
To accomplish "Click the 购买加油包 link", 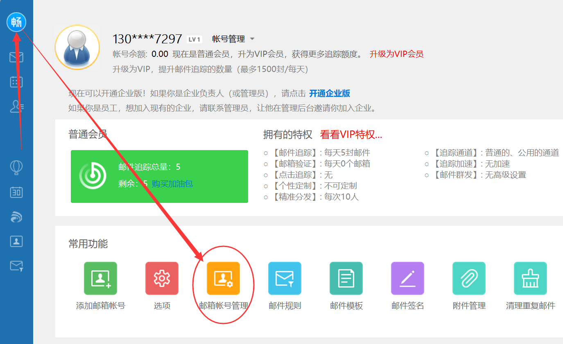I will point(172,184).
